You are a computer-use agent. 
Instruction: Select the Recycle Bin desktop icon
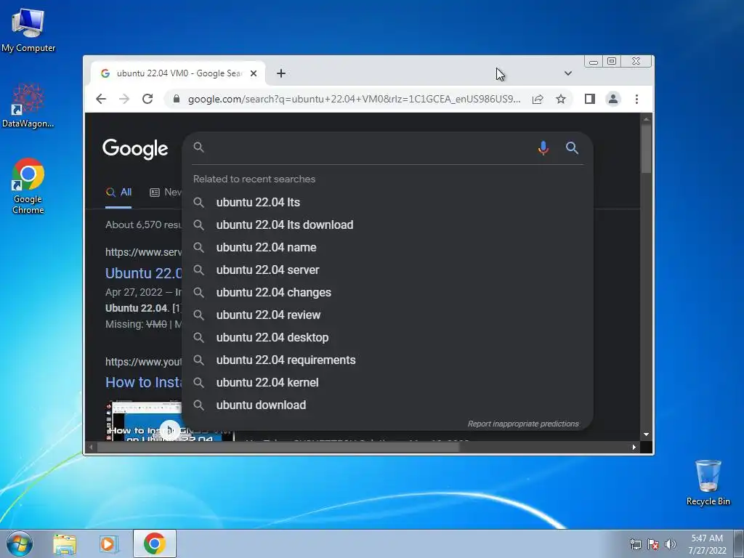[x=708, y=482]
